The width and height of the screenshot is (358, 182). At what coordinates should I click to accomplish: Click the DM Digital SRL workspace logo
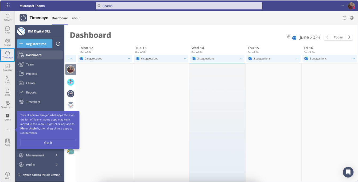(x=21, y=31)
